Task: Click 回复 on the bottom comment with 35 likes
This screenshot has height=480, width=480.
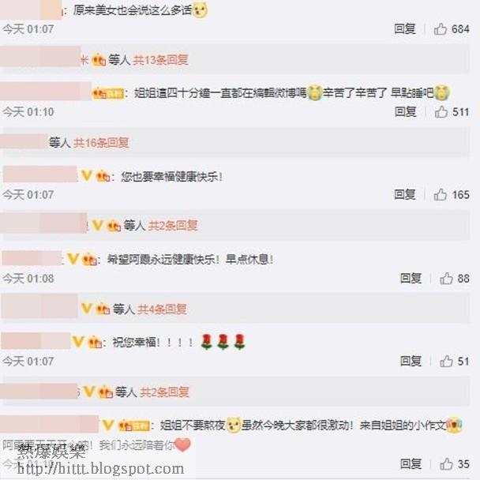Action: point(411,464)
